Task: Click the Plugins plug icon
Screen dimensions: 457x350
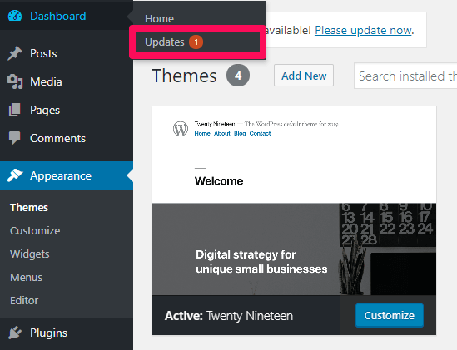Action: click(15, 333)
